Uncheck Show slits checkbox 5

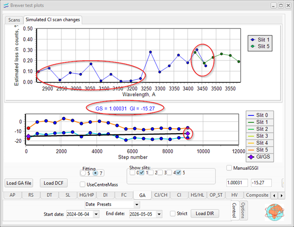click(178, 172)
